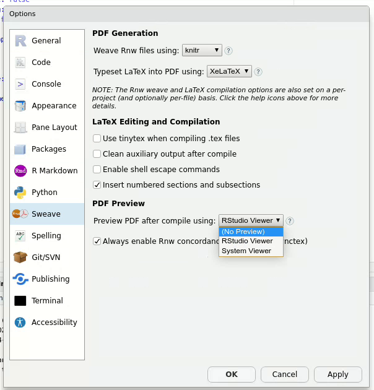
Task: Select the Python logo icon
Action: (x=20, y=193)
